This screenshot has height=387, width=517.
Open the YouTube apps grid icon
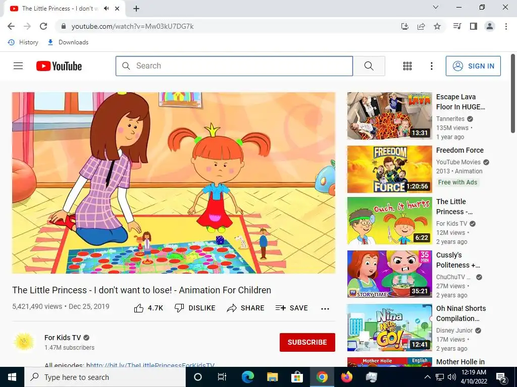point(407,66)
